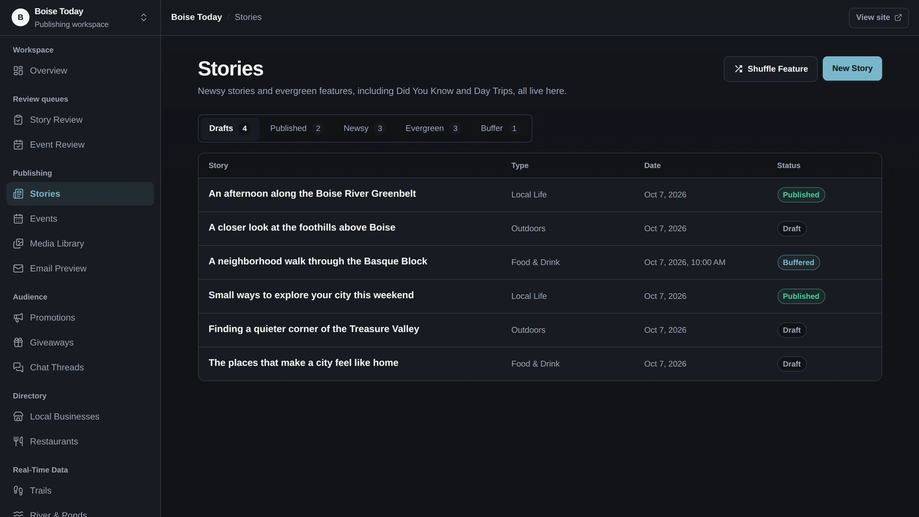Expand the workspace switcher chevrons
919x517 pixels.
click(x=144, y=18)
